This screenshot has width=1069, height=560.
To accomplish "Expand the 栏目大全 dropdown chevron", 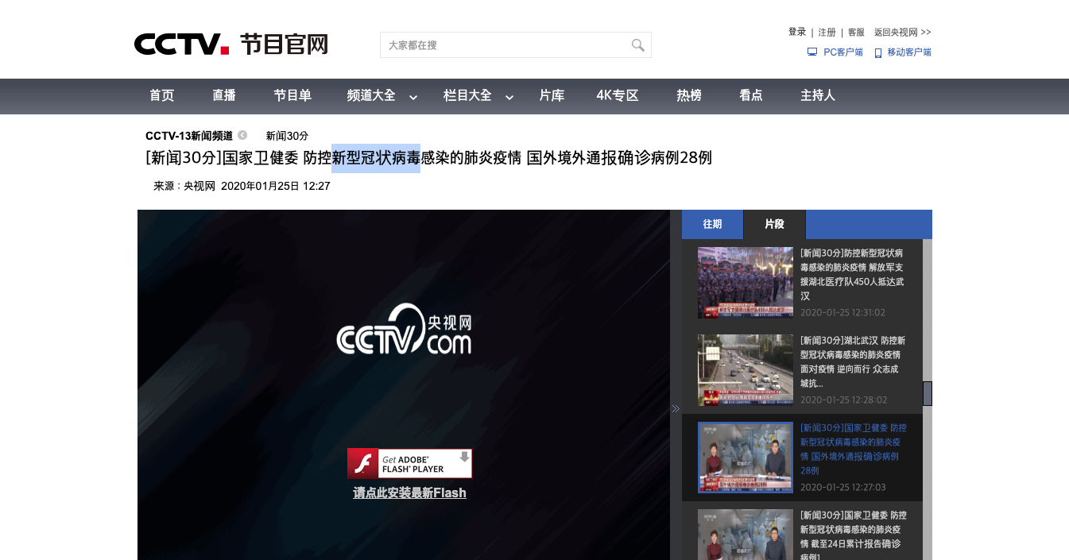I will click(509, 97).
